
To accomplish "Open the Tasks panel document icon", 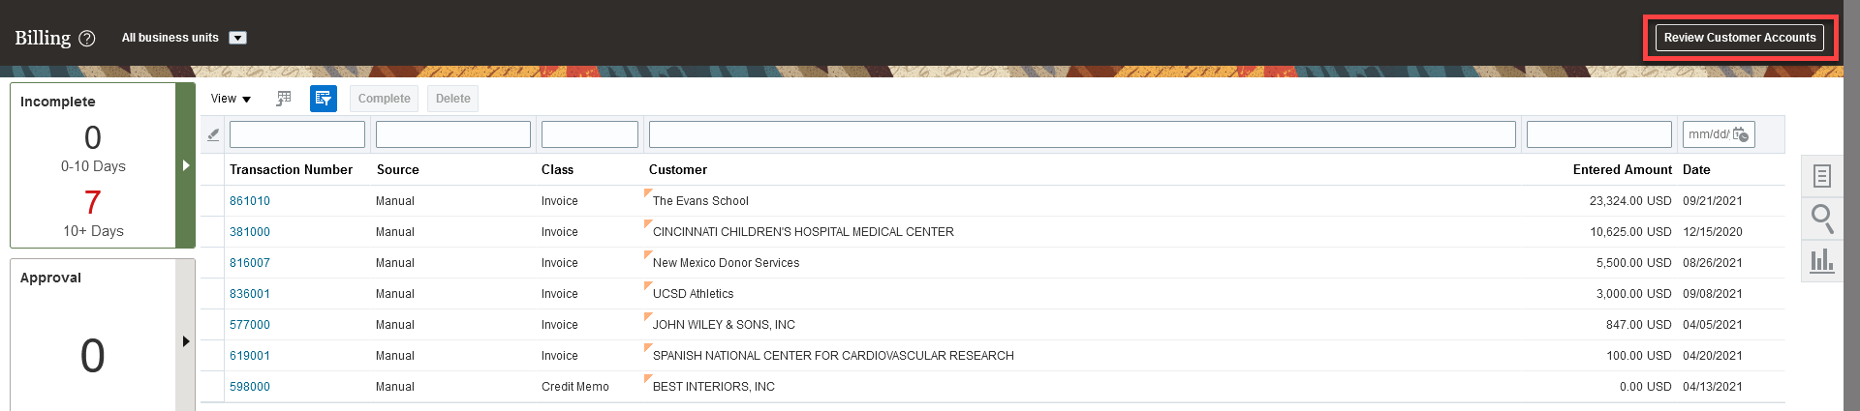I will click(x=1822, y=176).
